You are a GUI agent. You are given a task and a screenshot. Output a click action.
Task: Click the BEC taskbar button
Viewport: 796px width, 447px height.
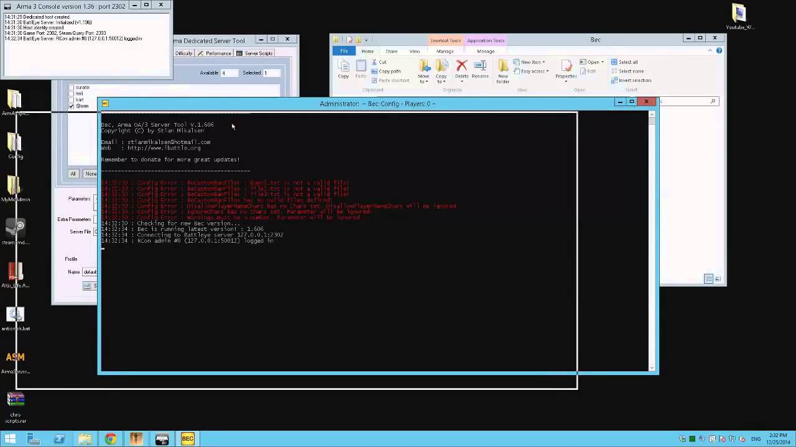(x=187, y=439)
